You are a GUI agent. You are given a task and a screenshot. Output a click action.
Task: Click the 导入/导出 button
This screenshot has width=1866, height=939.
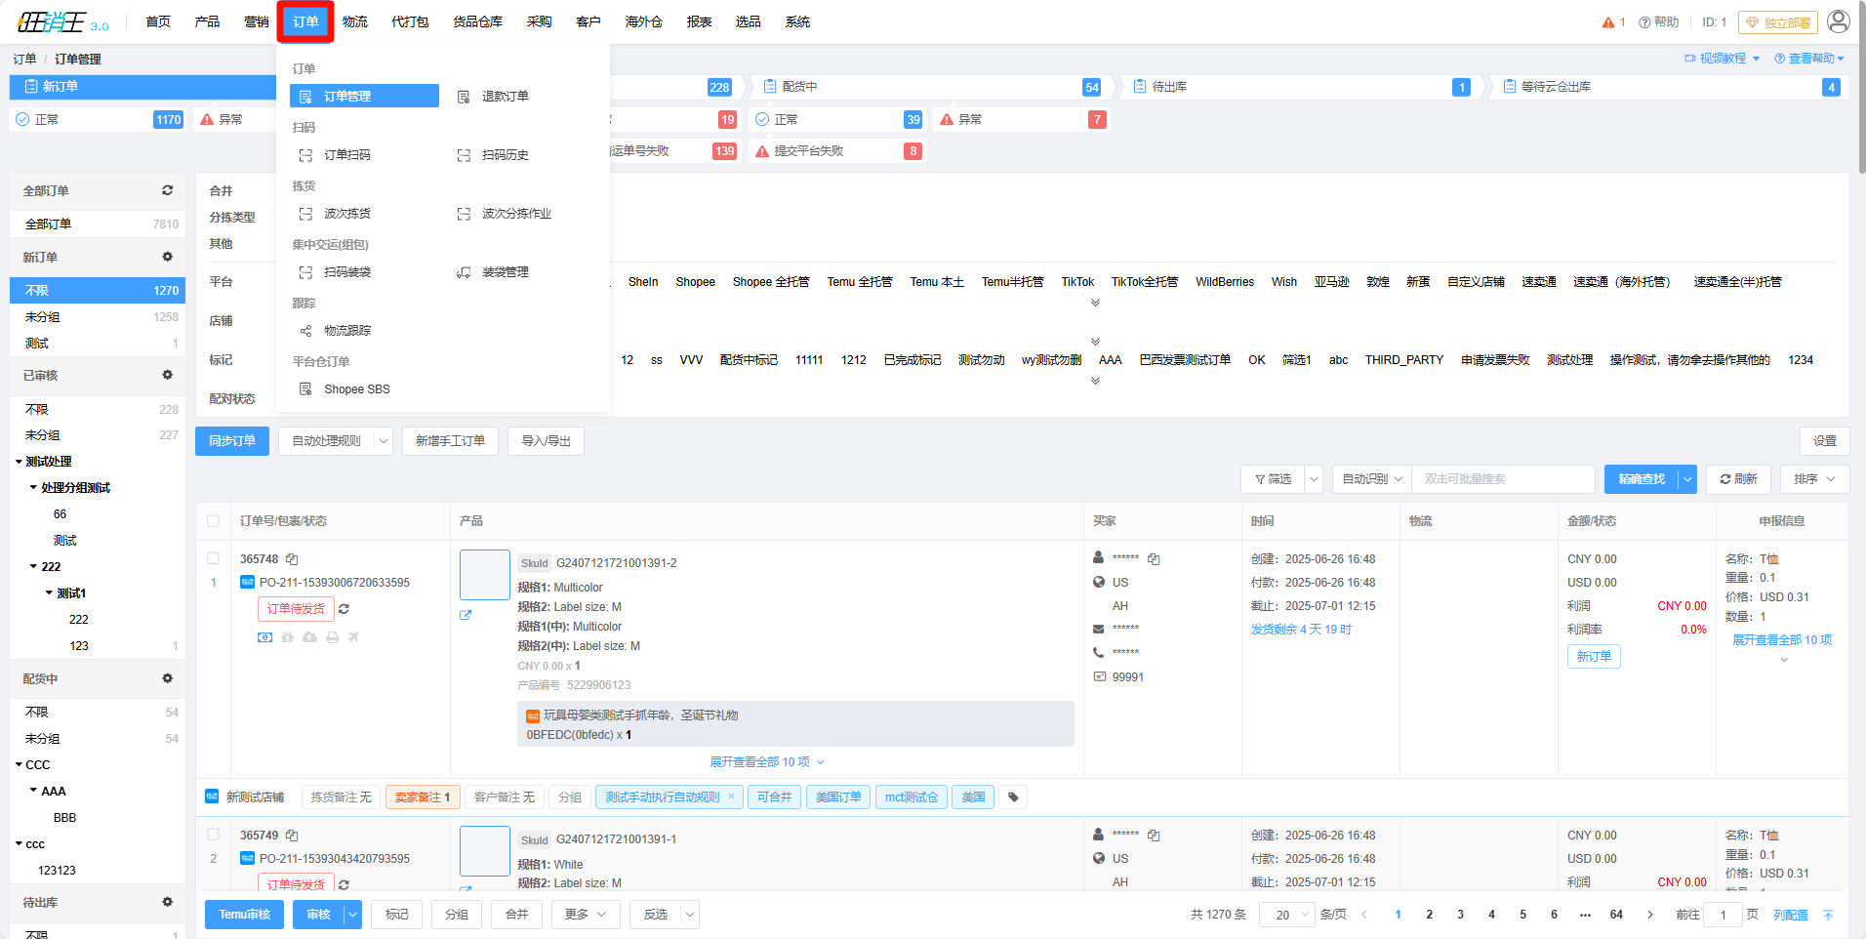click(x=546, y=441)
